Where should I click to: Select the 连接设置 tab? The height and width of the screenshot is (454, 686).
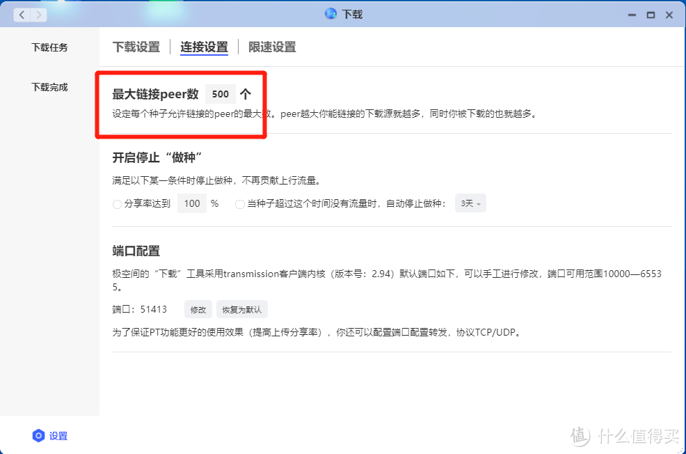coord(204,47)
